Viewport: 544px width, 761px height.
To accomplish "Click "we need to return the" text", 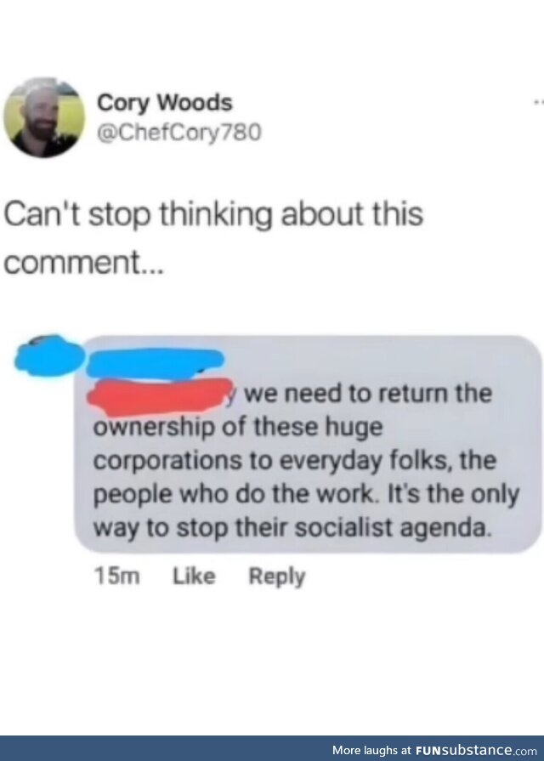I will pos(368,393).
